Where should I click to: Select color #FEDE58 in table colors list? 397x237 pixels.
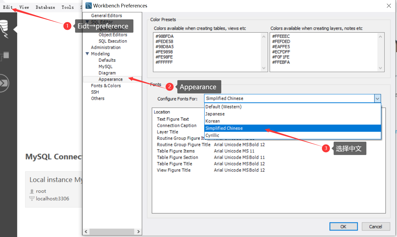point(164,41)
